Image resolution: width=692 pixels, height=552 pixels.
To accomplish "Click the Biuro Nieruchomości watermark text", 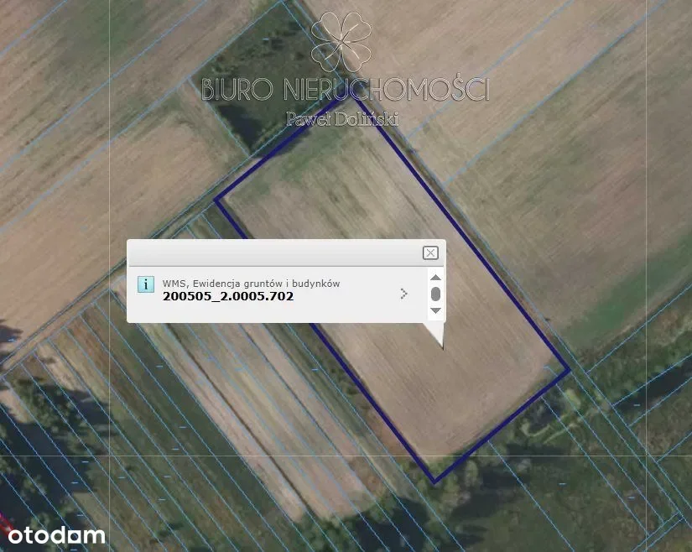I will 345,89.
